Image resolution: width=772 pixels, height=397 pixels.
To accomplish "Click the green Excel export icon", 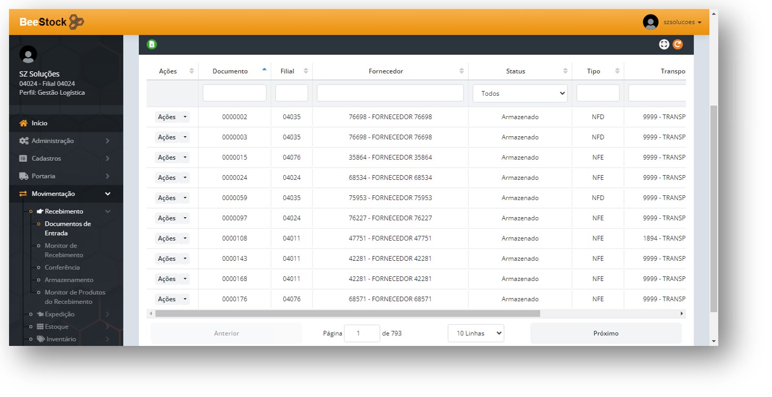I will click(x=152, y=45).
